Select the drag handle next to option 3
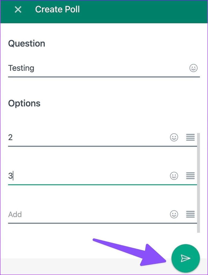This screenshot has height=275, width=208. [190, 176]
